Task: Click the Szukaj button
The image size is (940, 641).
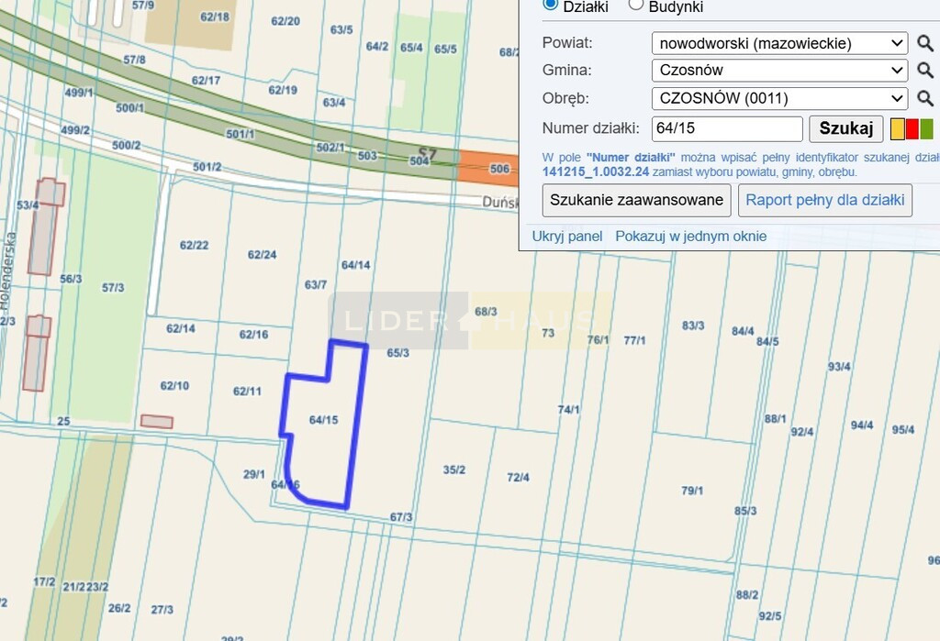Action: 845,128
